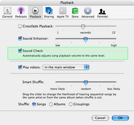Viewport: 134px width, 125px height.
Task: Click the Sound Enhancer slider thumb
Action: [86, 40]
